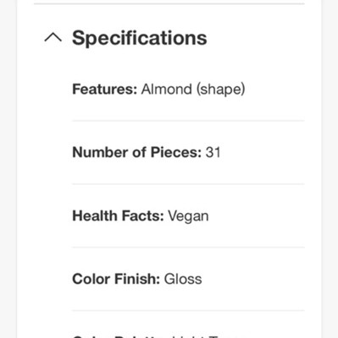The height and width of the screenshot is (338, 338).
Task: Click the divider below Health Facts row
Action: tap(188, 248)
